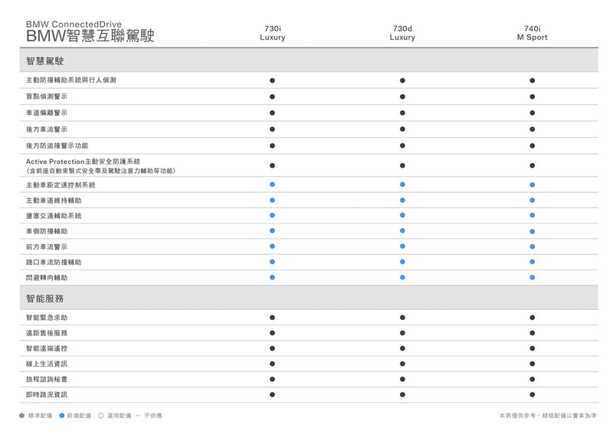Click 730d Luxury dot for 線上生活資訊

402,364
